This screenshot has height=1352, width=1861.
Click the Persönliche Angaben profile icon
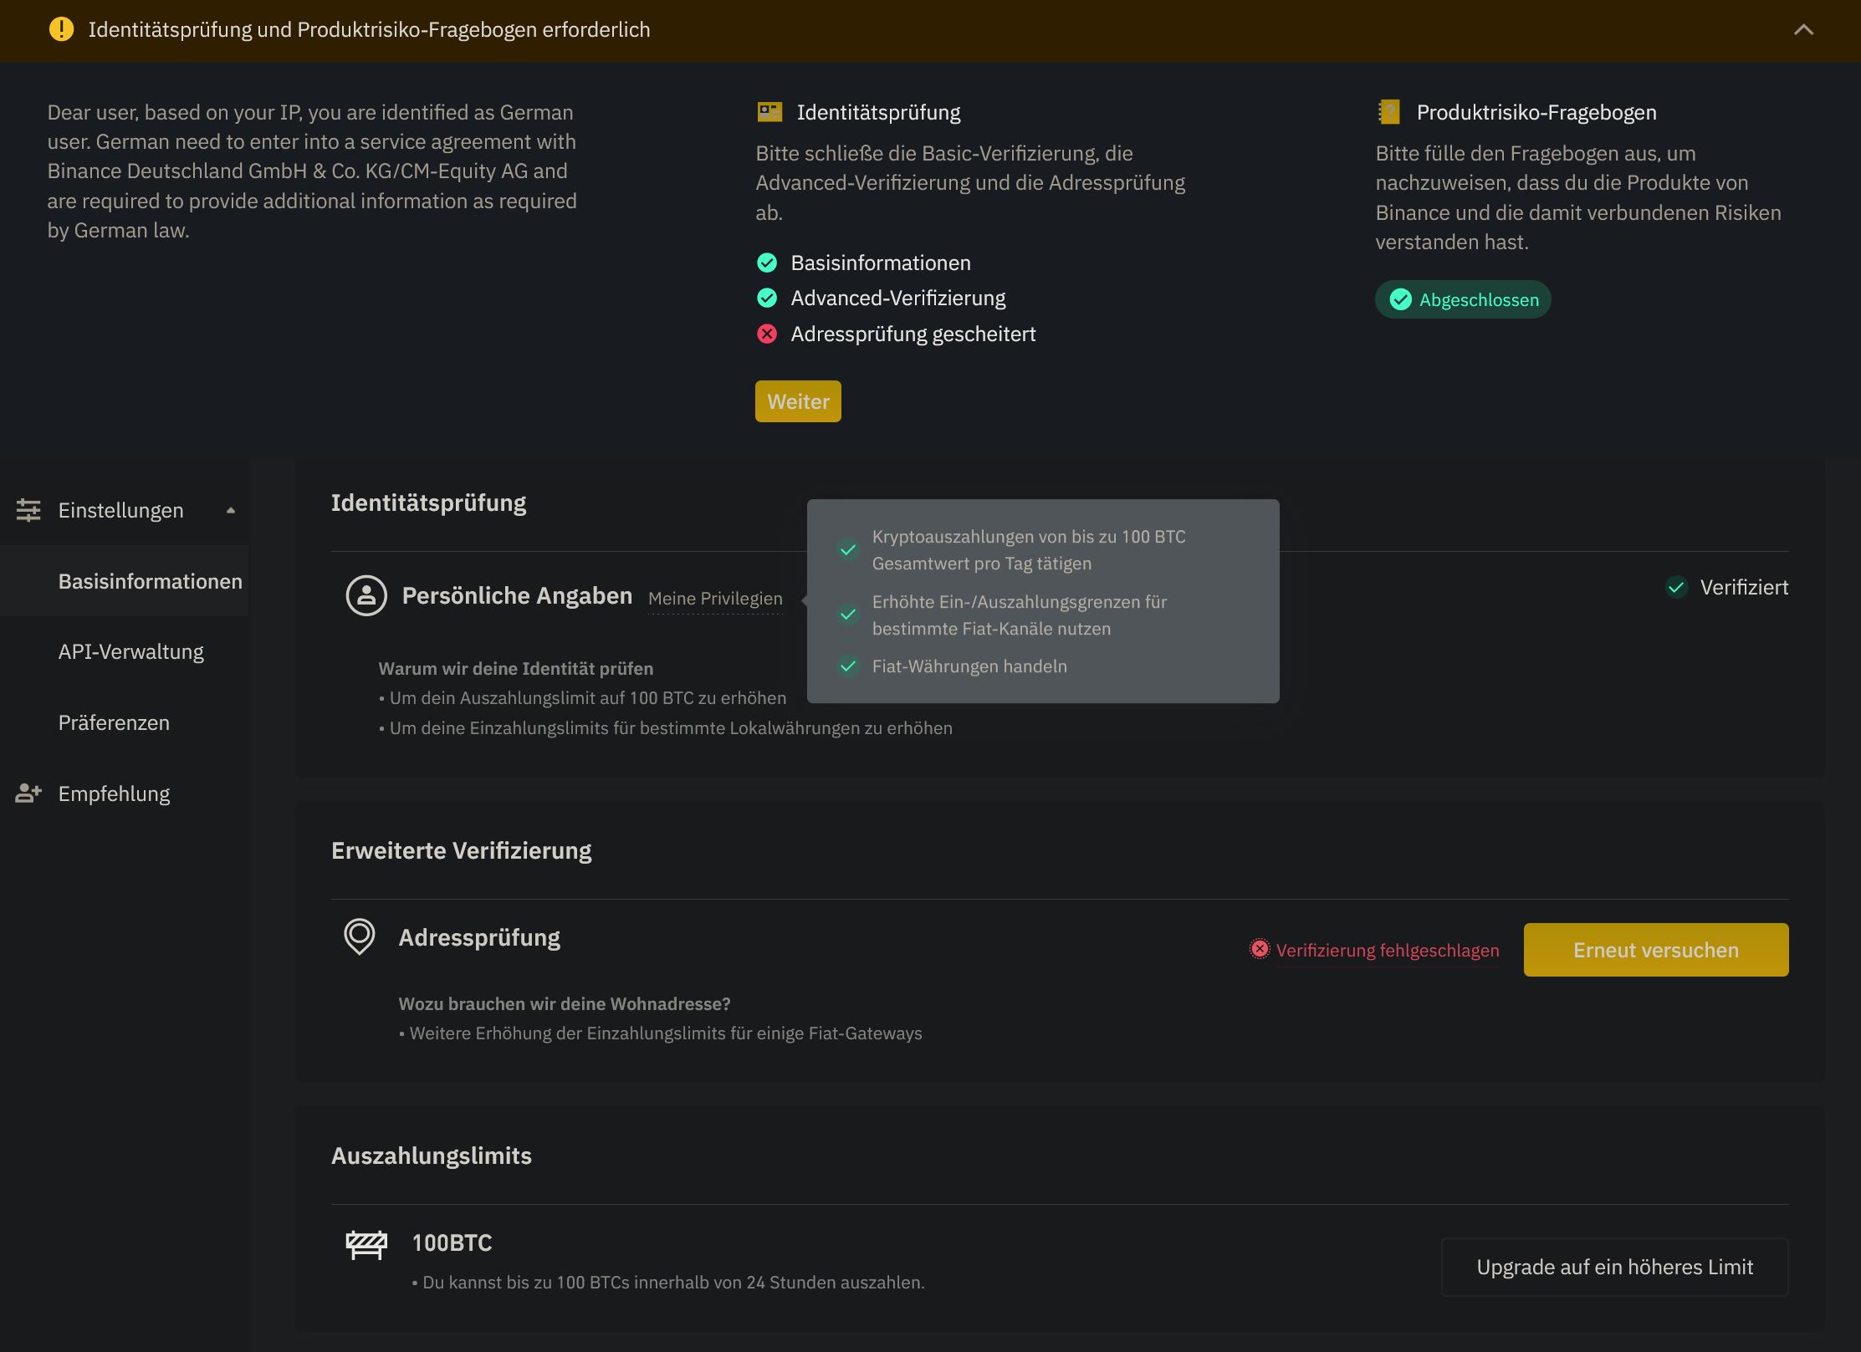pyautogui.click(x=366, y=596)
